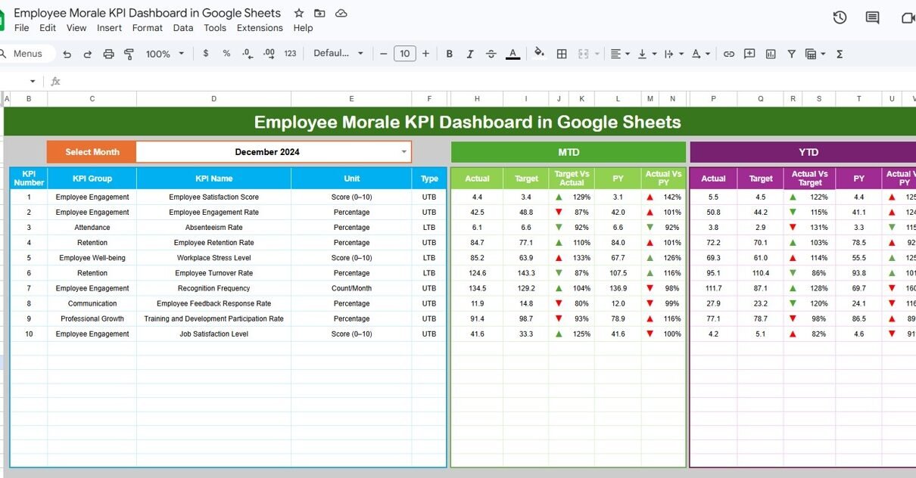Screen dimensions: 916x478
Task: Open the Extensions menu
Action: 260,28
